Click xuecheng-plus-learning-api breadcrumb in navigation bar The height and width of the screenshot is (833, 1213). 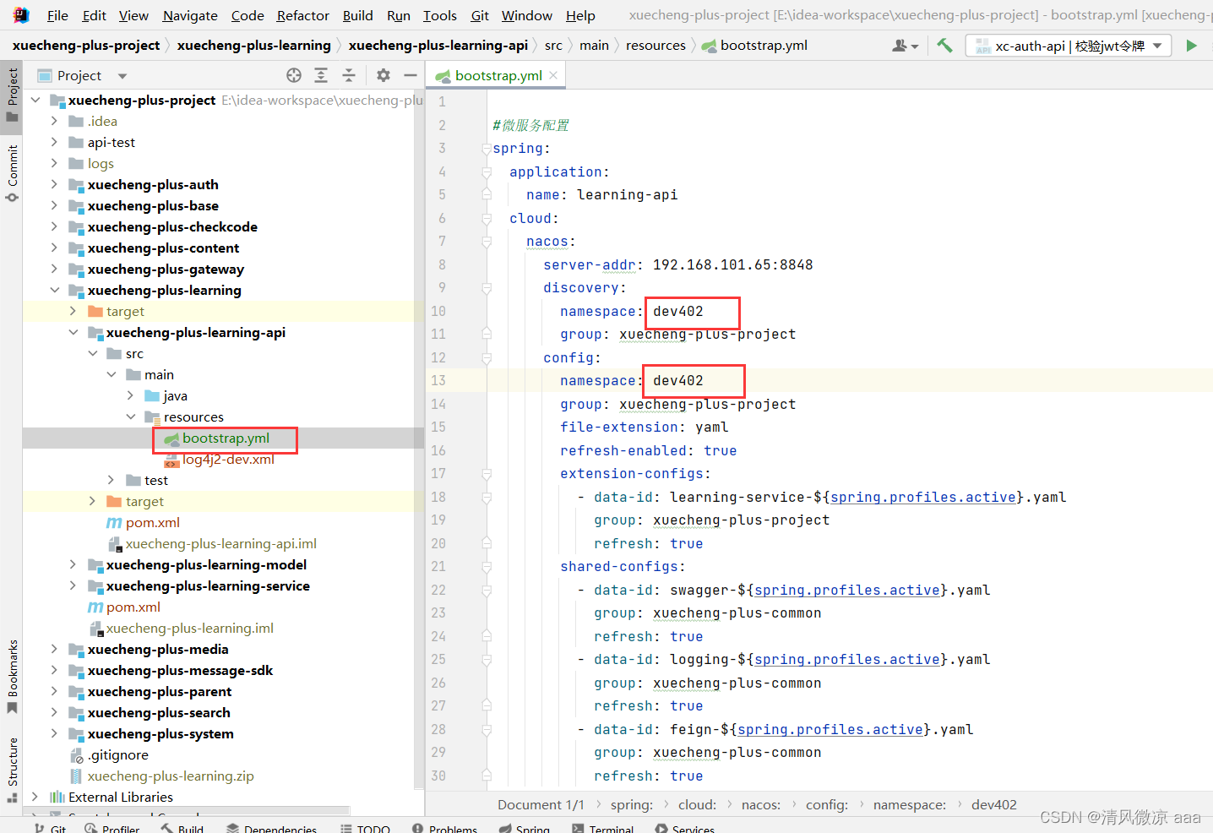point(438,46)
